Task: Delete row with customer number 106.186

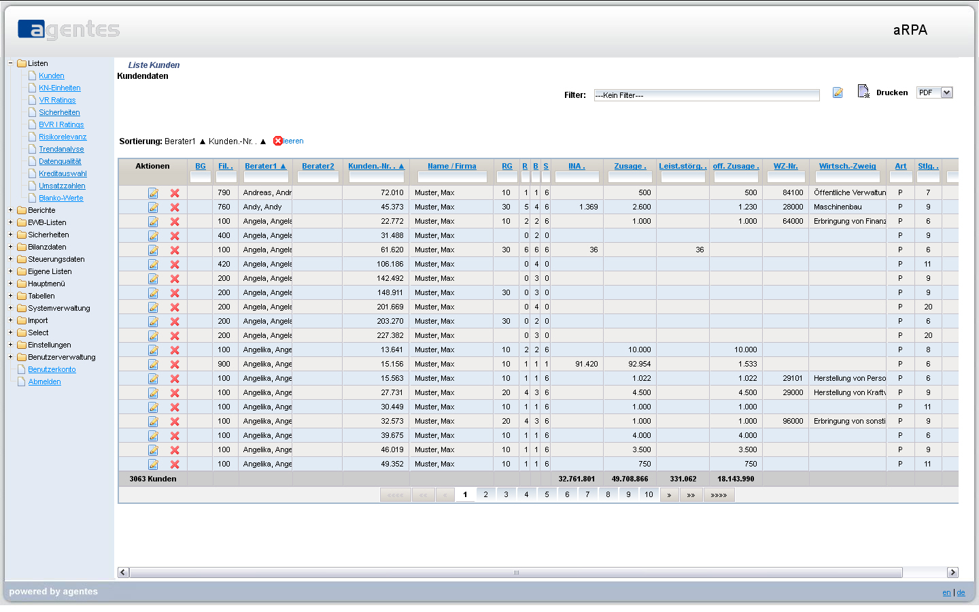Action: click(x=175, y=265)
